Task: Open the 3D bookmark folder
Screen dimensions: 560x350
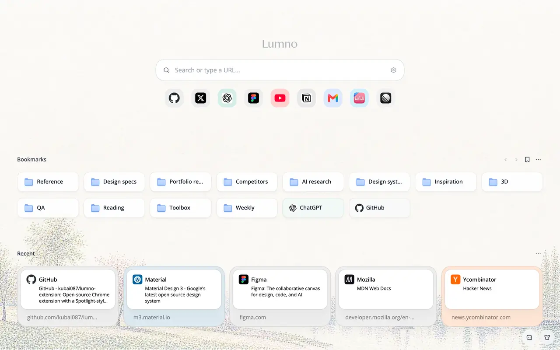Action: [x=512, y=182]
